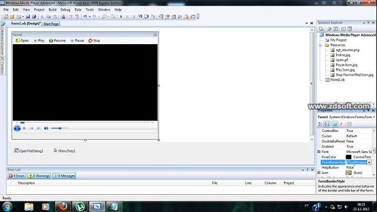Open the Undo history dropdown arrow
This screenshot has height=212, width=377.
coord(90,16)
